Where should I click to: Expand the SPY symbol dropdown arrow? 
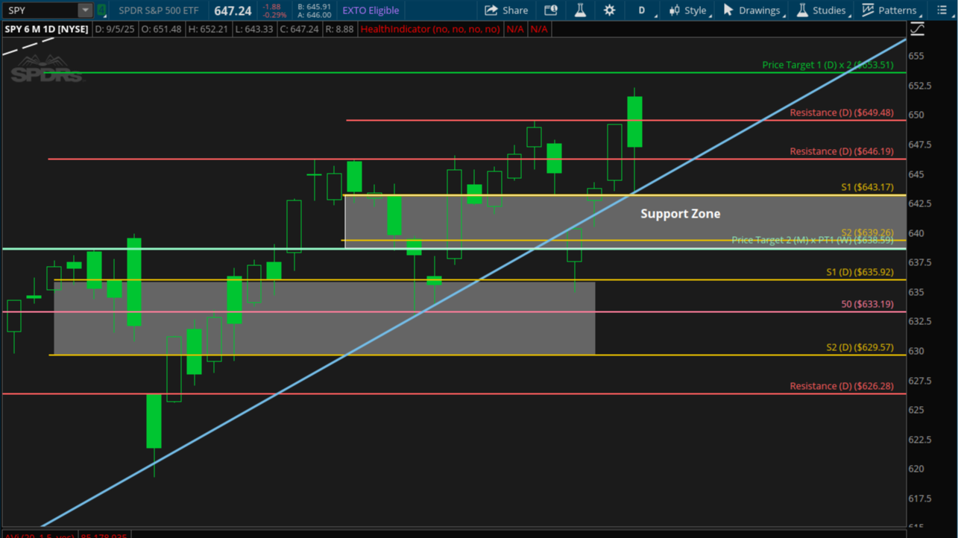[x=85, y=10]
